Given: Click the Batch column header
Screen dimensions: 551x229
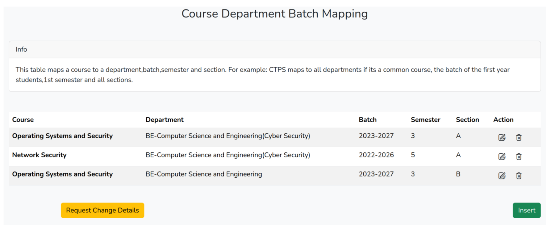Looking at the screenshot, I should 367,120.
